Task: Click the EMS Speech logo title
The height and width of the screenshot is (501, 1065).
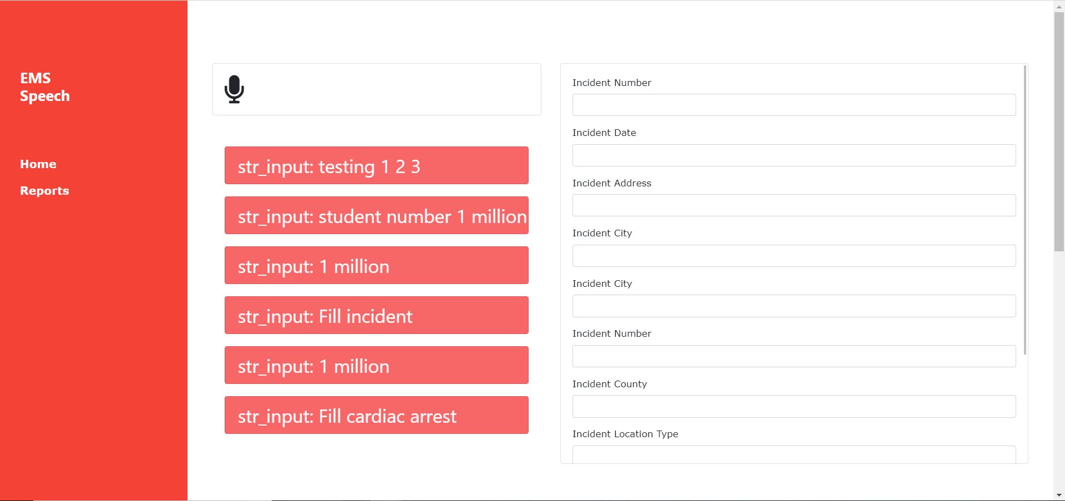Action: pos(45,87)
